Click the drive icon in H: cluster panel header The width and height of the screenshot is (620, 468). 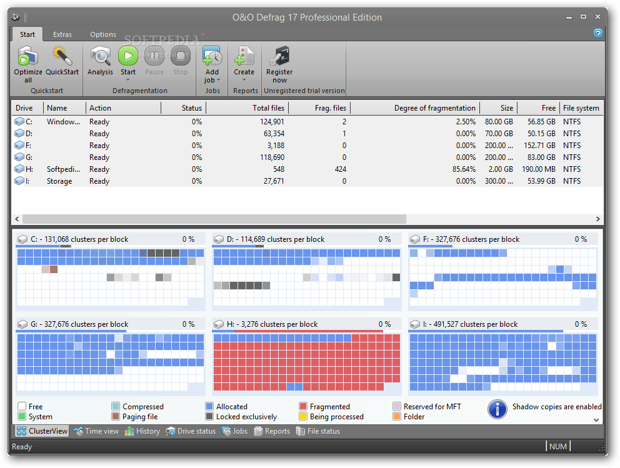point(219,324)
